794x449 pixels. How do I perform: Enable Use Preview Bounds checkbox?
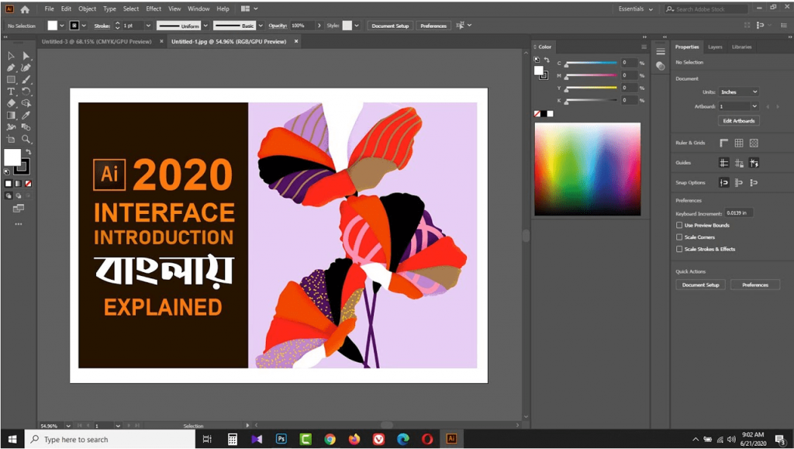679,225
